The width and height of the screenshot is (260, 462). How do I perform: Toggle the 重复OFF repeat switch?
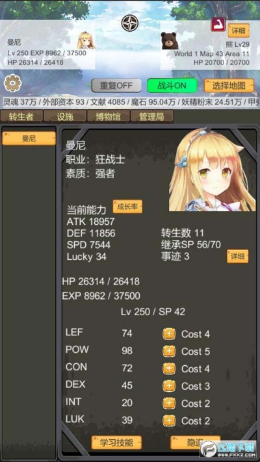[116, 86]
